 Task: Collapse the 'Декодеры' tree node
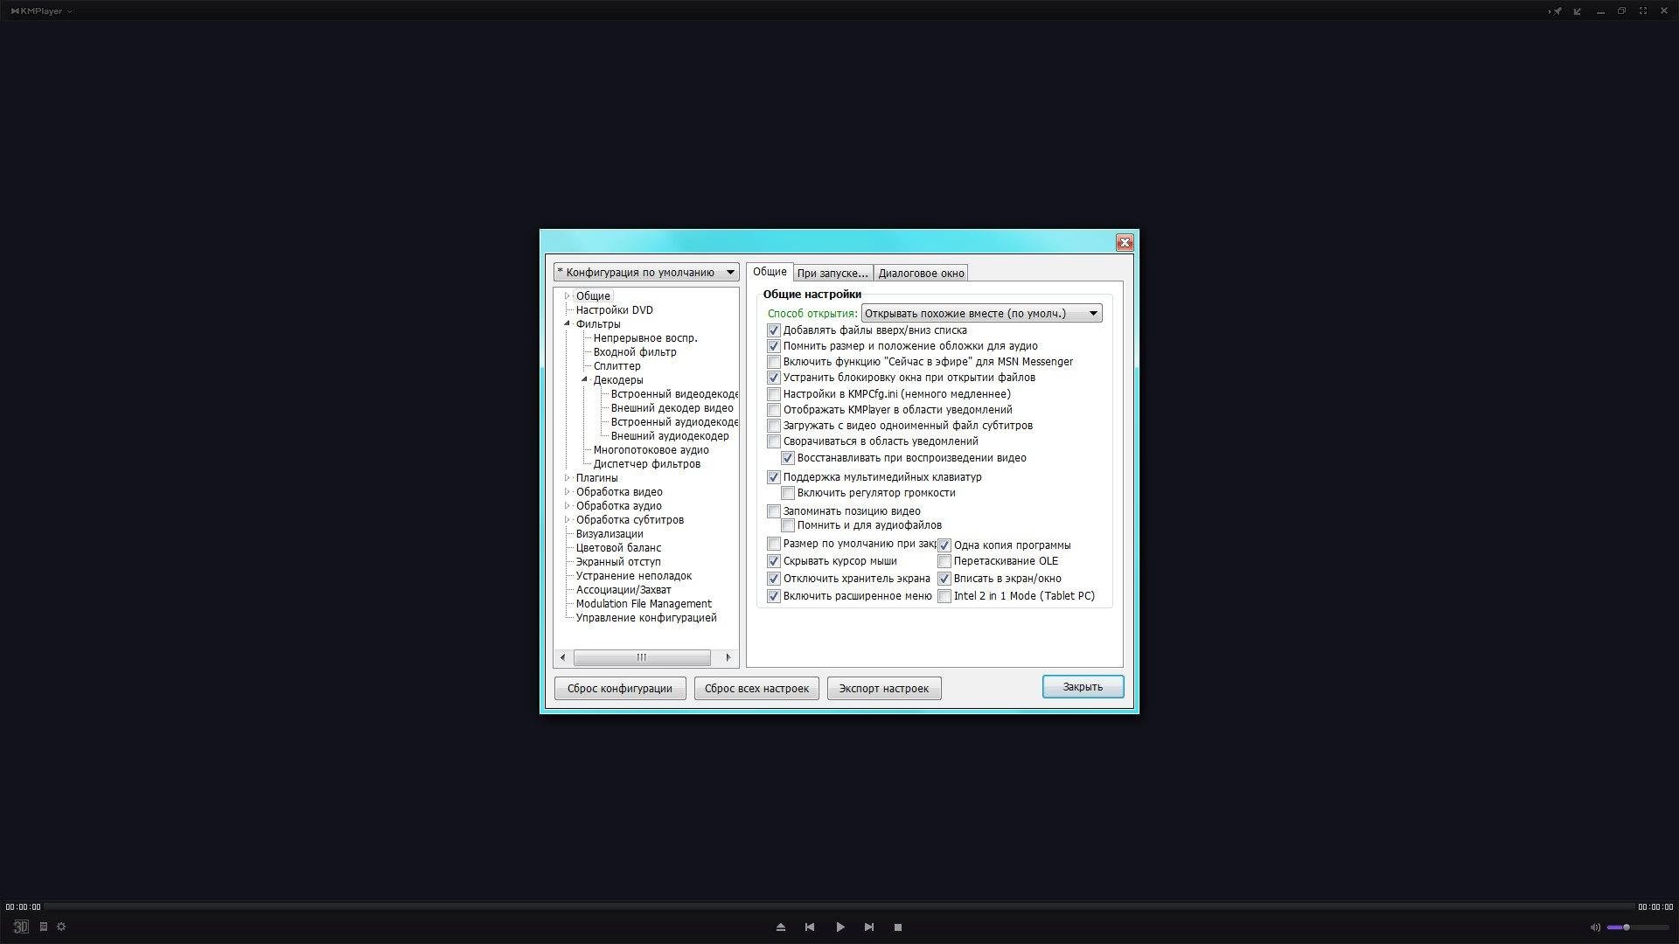584,380
